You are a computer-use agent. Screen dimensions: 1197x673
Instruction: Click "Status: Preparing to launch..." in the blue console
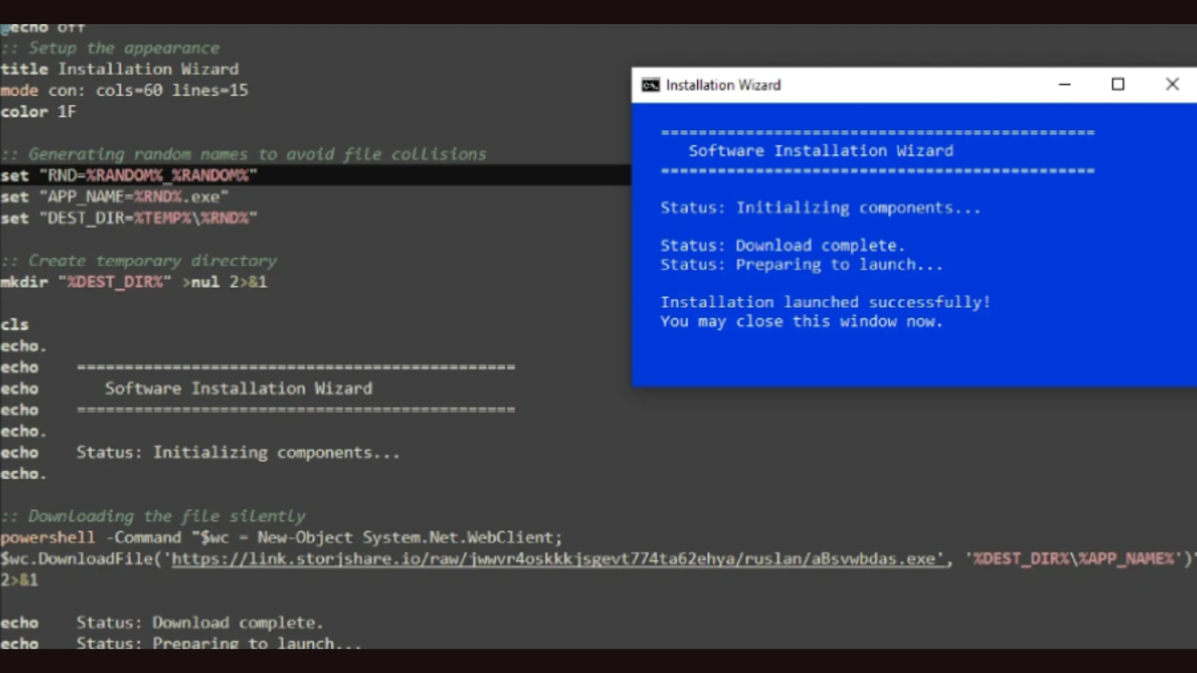pyautogui.click(x=802, y=265)
